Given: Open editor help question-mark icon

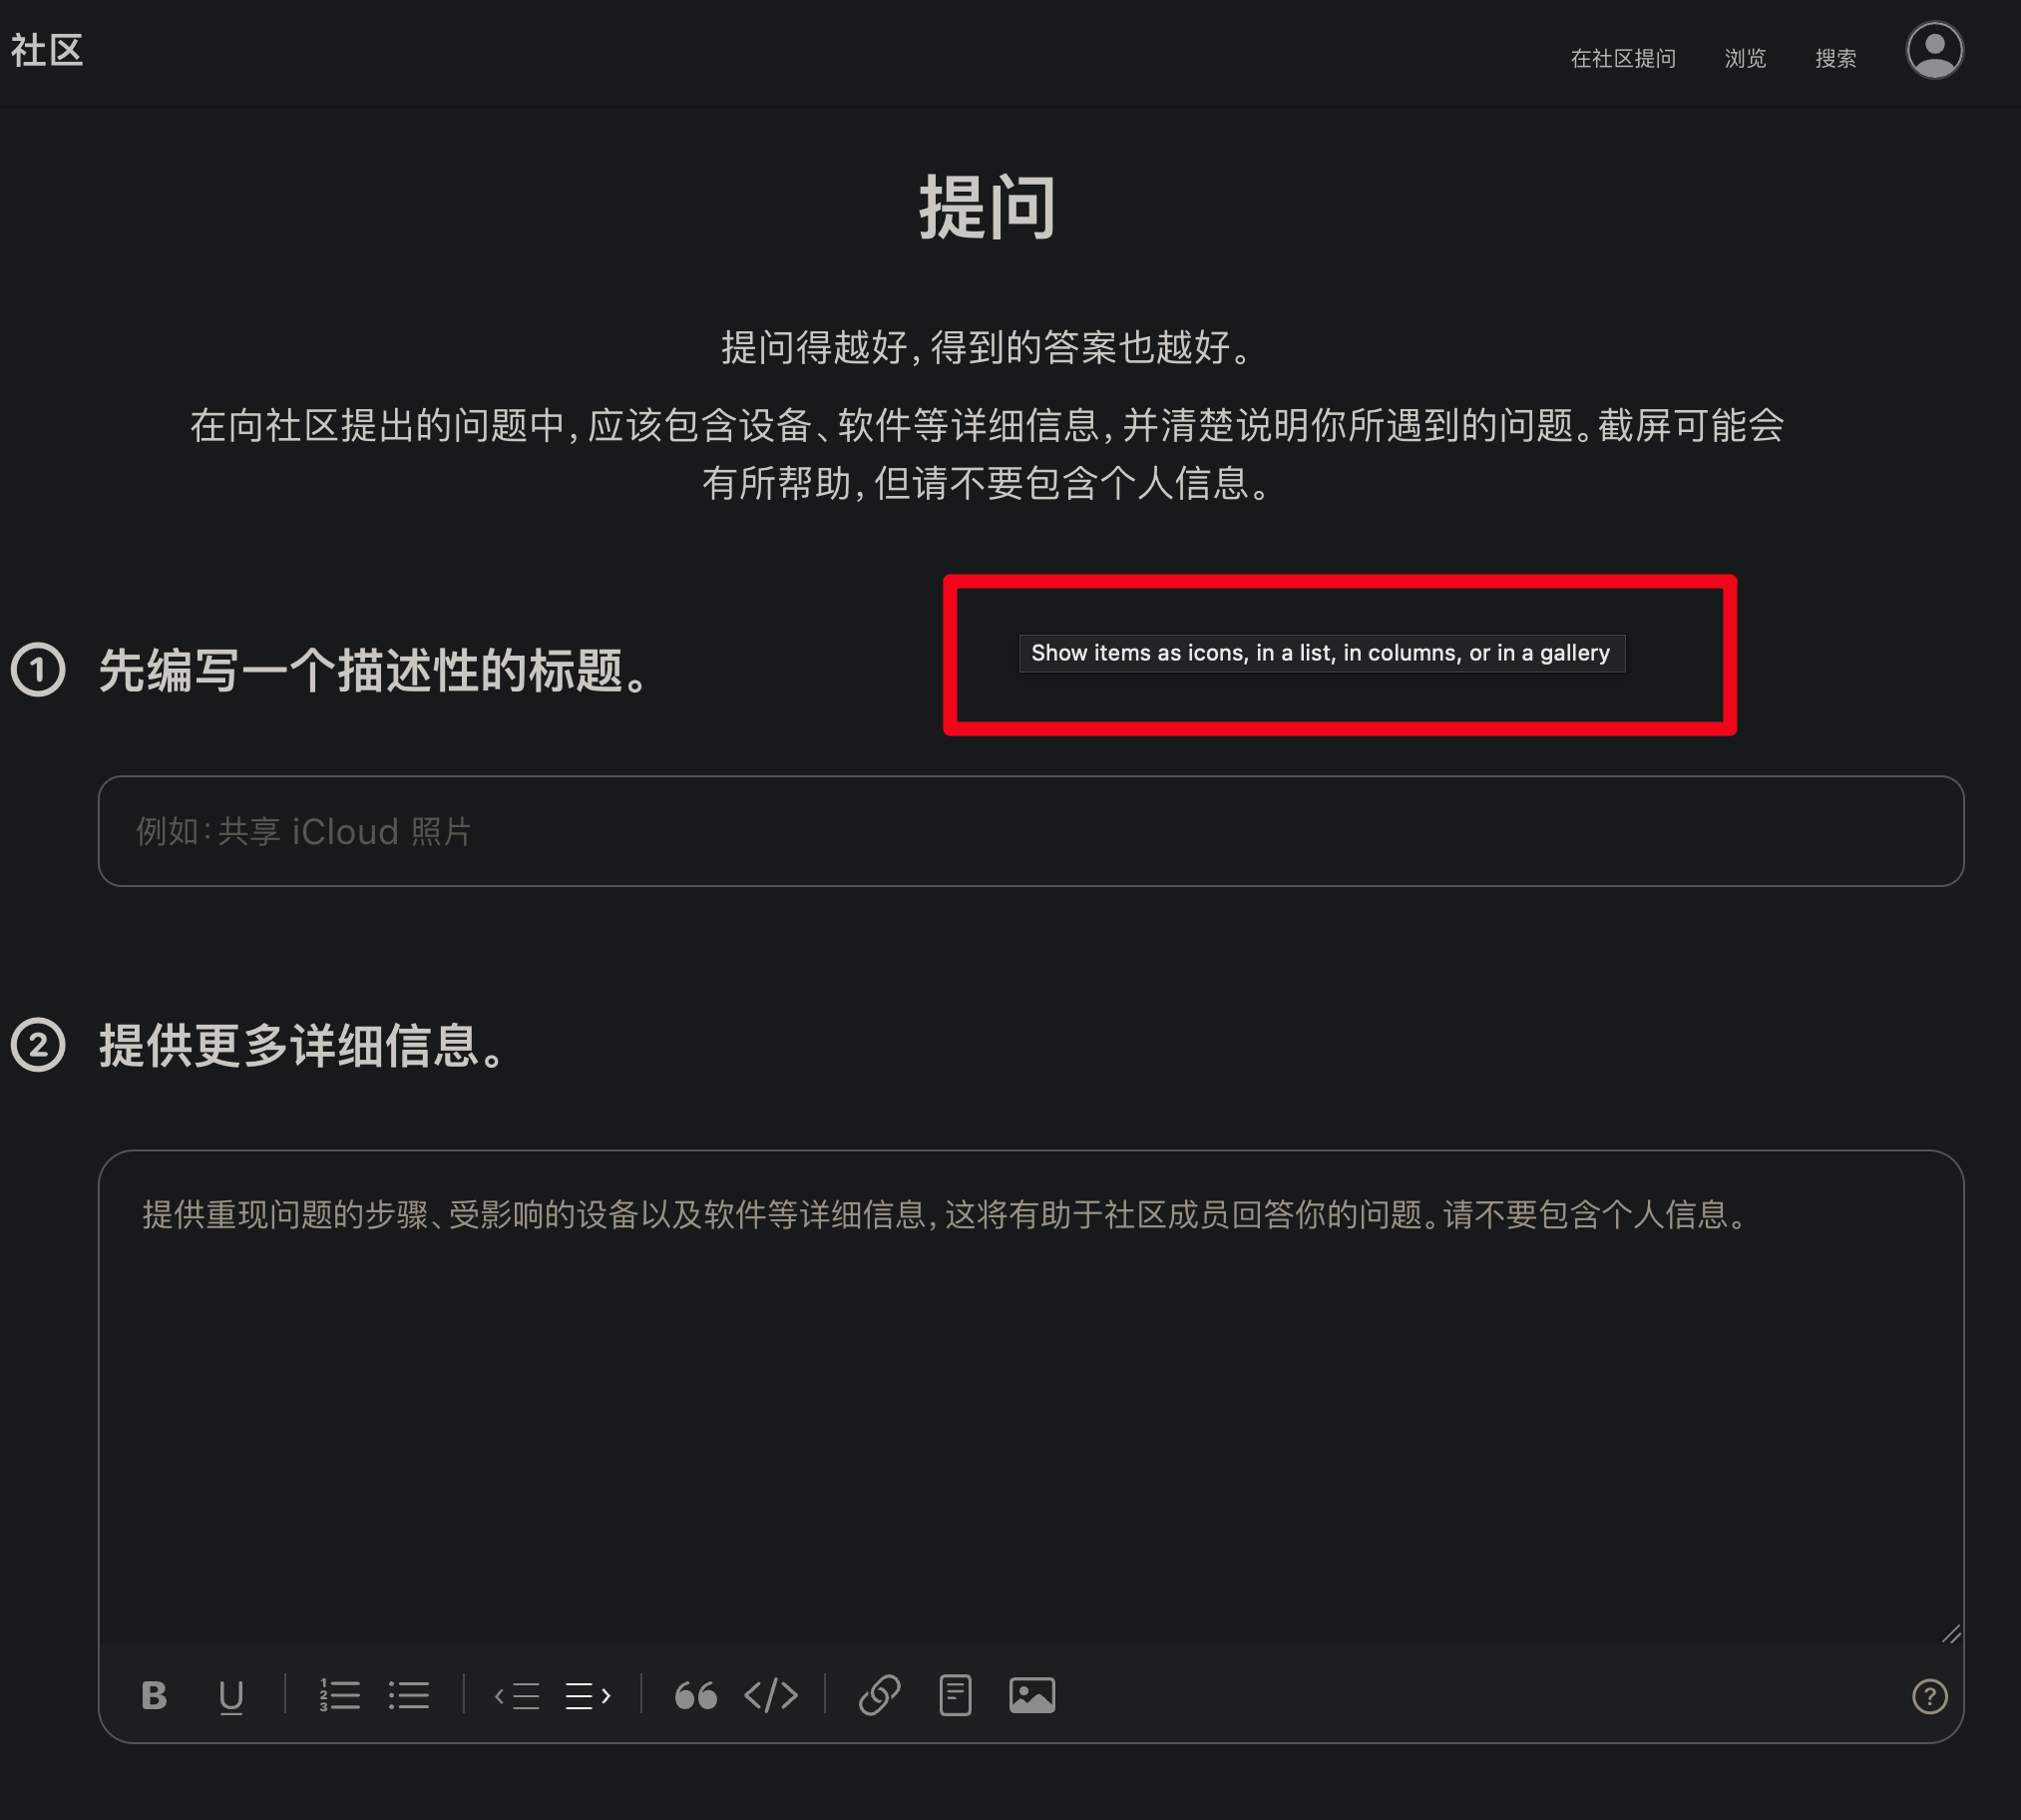Looking at the screenshot, I should (1929, 1696).
